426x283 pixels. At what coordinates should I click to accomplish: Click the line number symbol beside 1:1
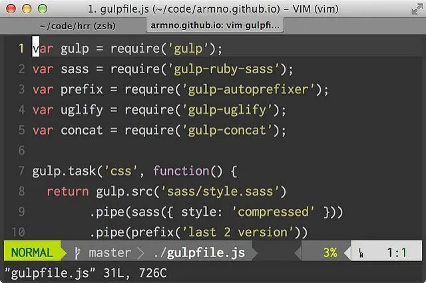tap(361, 253)
